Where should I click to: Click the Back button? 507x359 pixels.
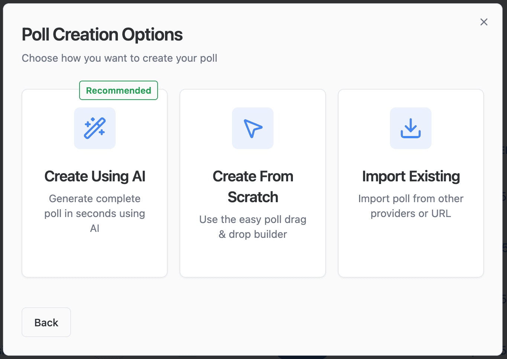point(46,322)
